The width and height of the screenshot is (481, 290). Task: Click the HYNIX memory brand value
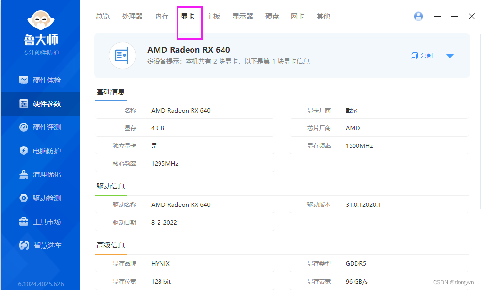point(160,263)
